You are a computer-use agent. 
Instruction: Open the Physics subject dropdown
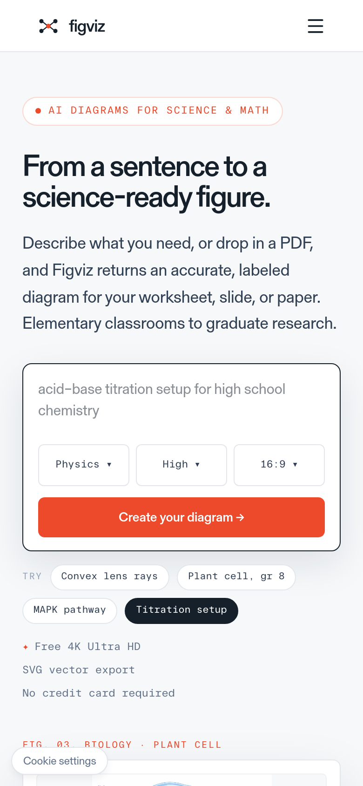coord(84,465)
